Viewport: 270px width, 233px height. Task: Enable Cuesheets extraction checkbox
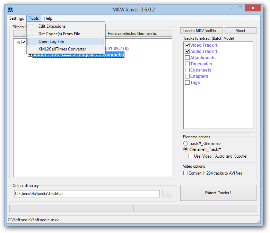click(x=187, y=70)
